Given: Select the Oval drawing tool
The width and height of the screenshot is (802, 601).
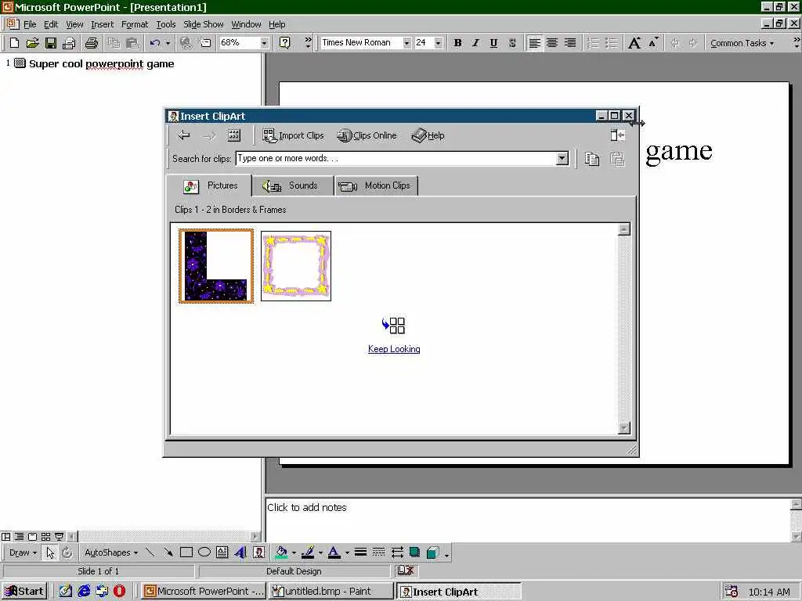Looking at the screenshot, I should [204, 552].
